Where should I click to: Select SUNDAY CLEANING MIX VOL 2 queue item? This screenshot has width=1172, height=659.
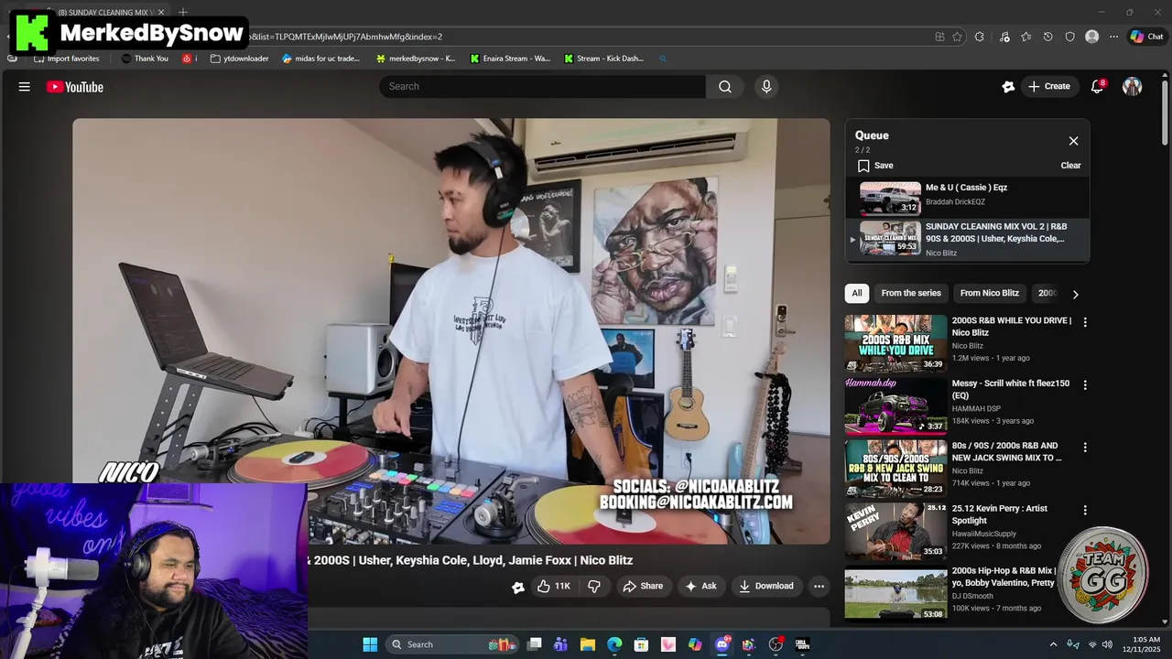pos(967,239)
